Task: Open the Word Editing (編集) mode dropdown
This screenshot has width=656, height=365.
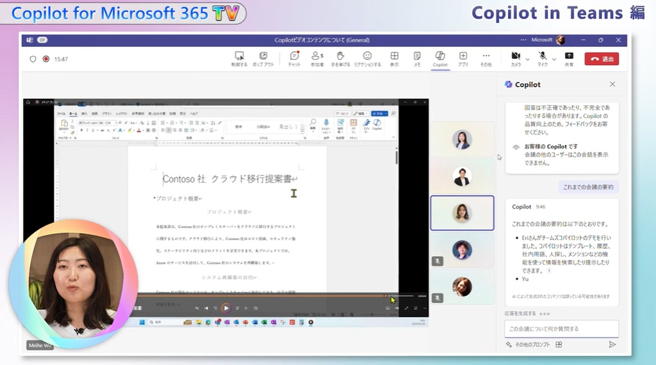Action: (360, 114)
